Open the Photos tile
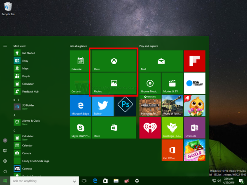This screenshot has width=247, height=185. coord(114,83)
